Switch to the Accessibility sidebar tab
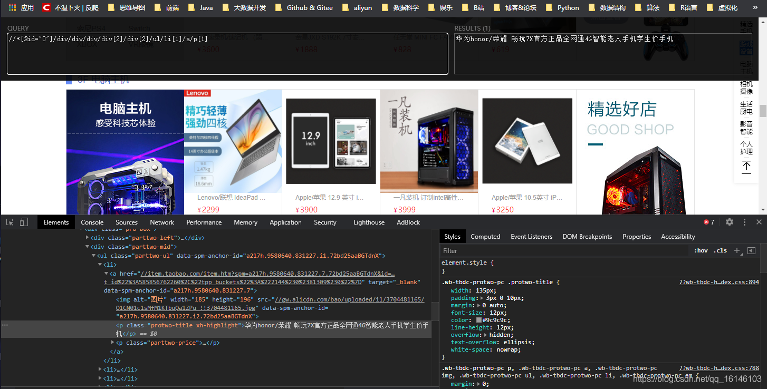 [x=678, y=237]
